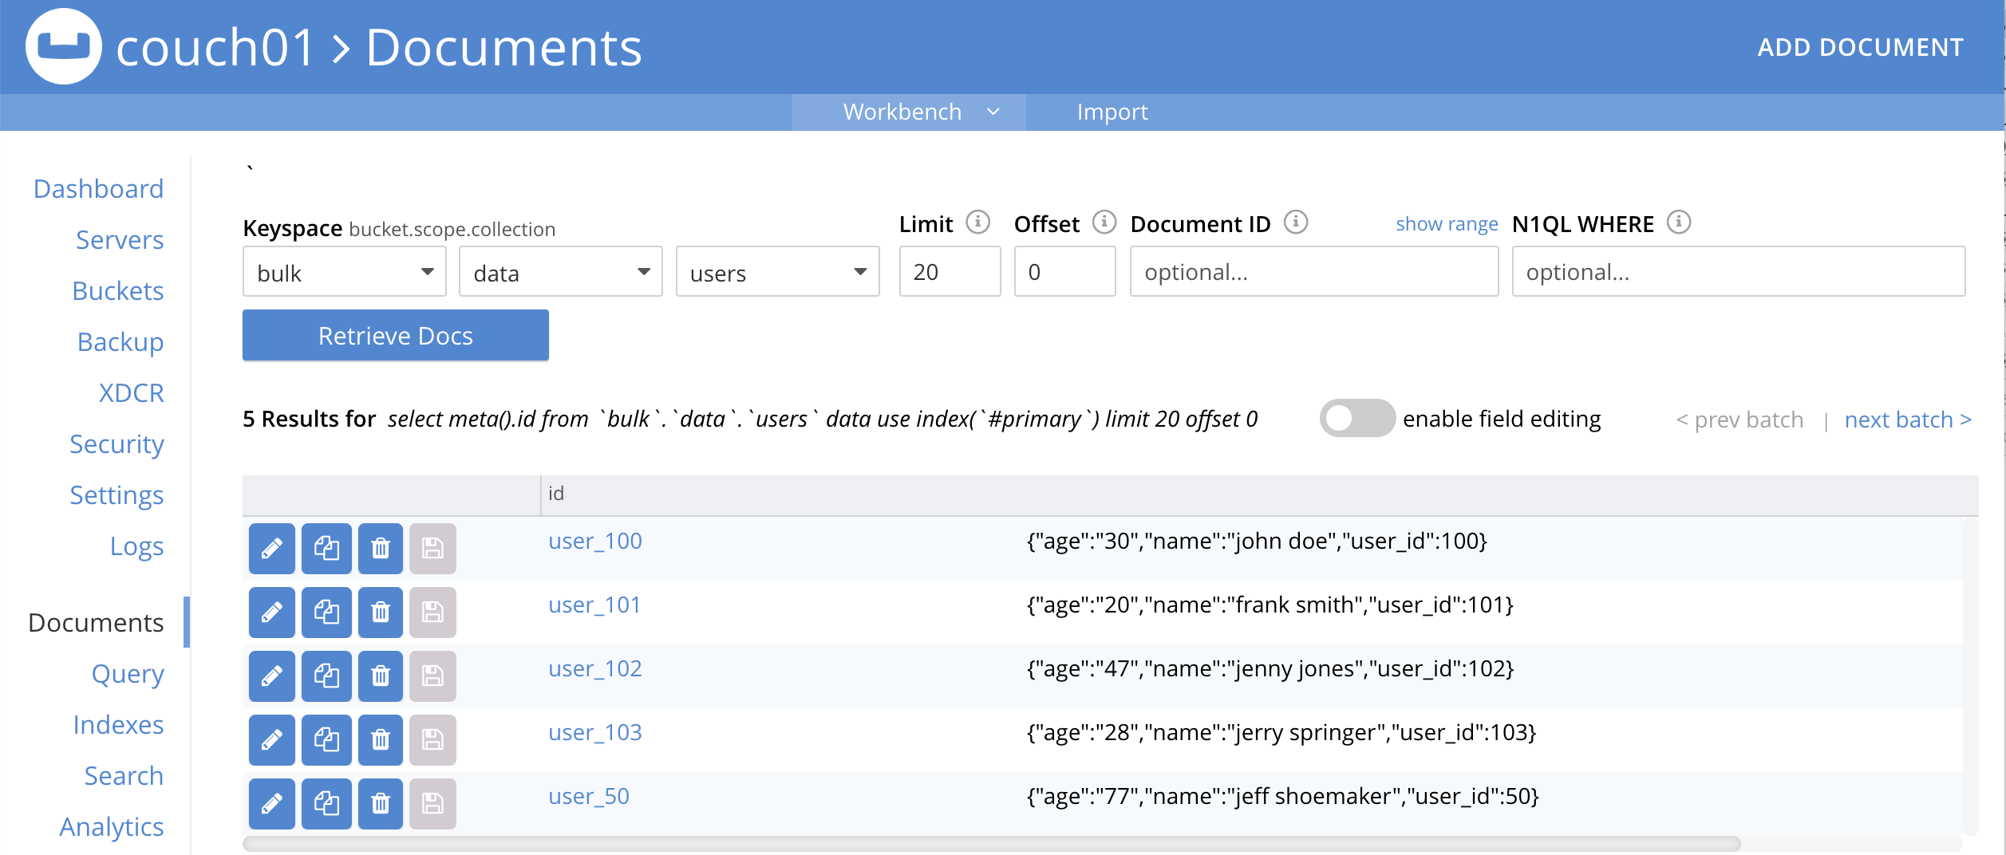This screenshot has height=855, width=2006.
Task: Open the scope dropdown showing data
Action: [559, 272]
